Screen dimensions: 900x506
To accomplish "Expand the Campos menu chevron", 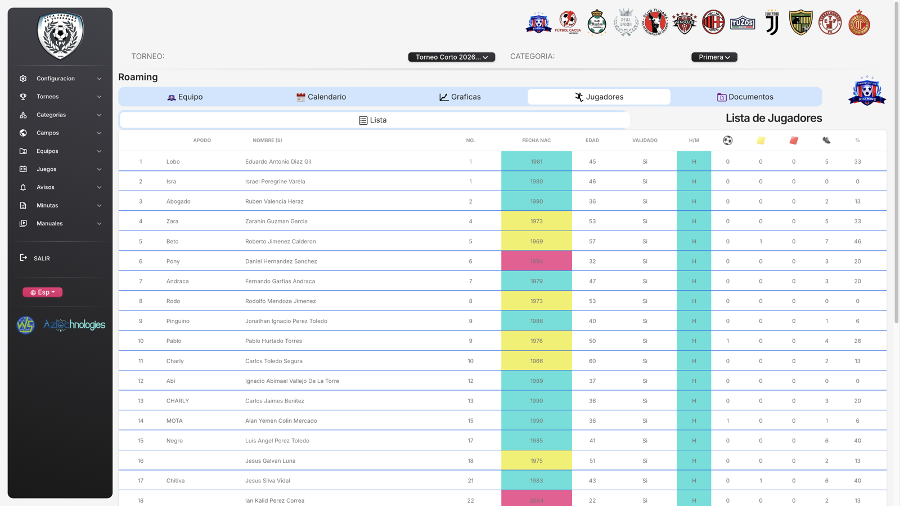I will pyautogui.click(x=100, y=133).
